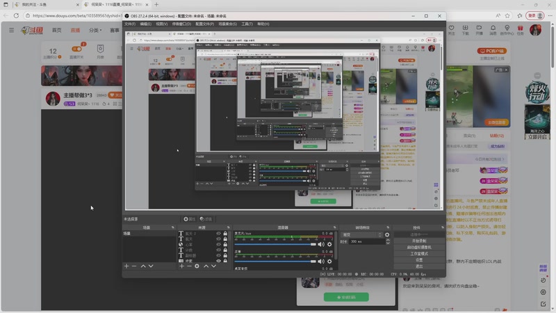
Task: Pop out the 混音器 dock panel
Action: click(x=334, y=227)
